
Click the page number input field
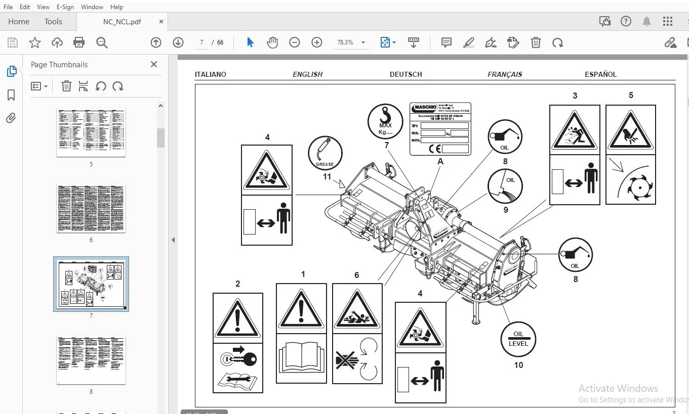coord(201,42)
